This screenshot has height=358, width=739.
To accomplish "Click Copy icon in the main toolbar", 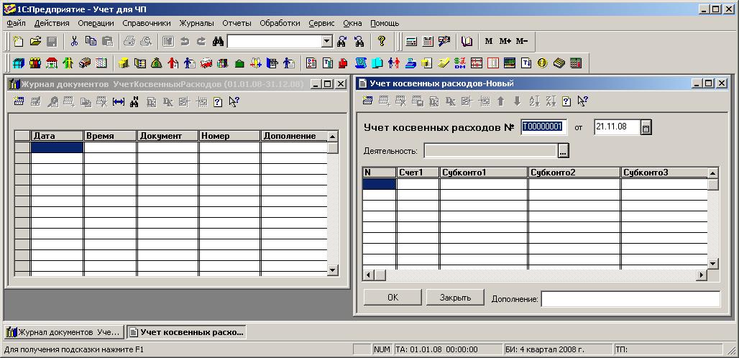I will click(91, 42).
